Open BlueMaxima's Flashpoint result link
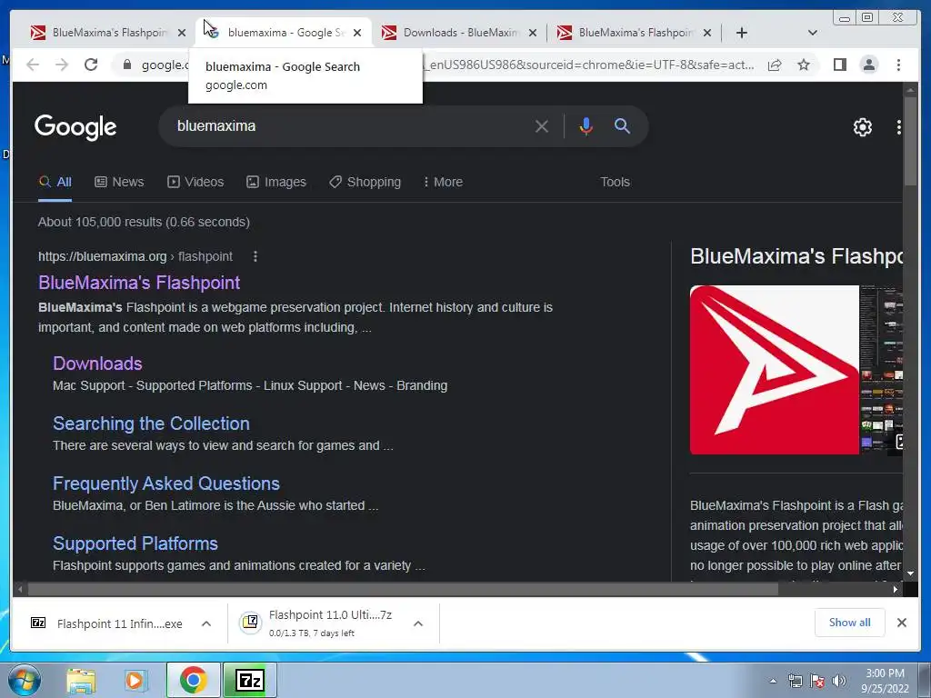The height and width of the screenshot is (698, 931). tap(139, 283)
